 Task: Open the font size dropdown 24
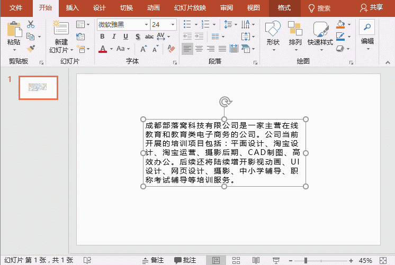173,25
